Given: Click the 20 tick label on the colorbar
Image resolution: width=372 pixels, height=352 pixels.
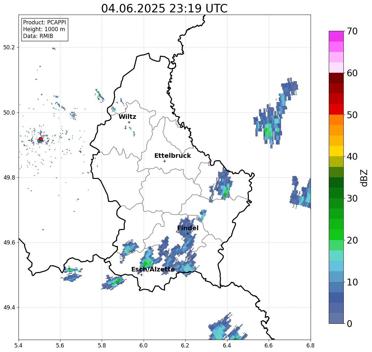Looking at the screenshot, I should [352, 240].
